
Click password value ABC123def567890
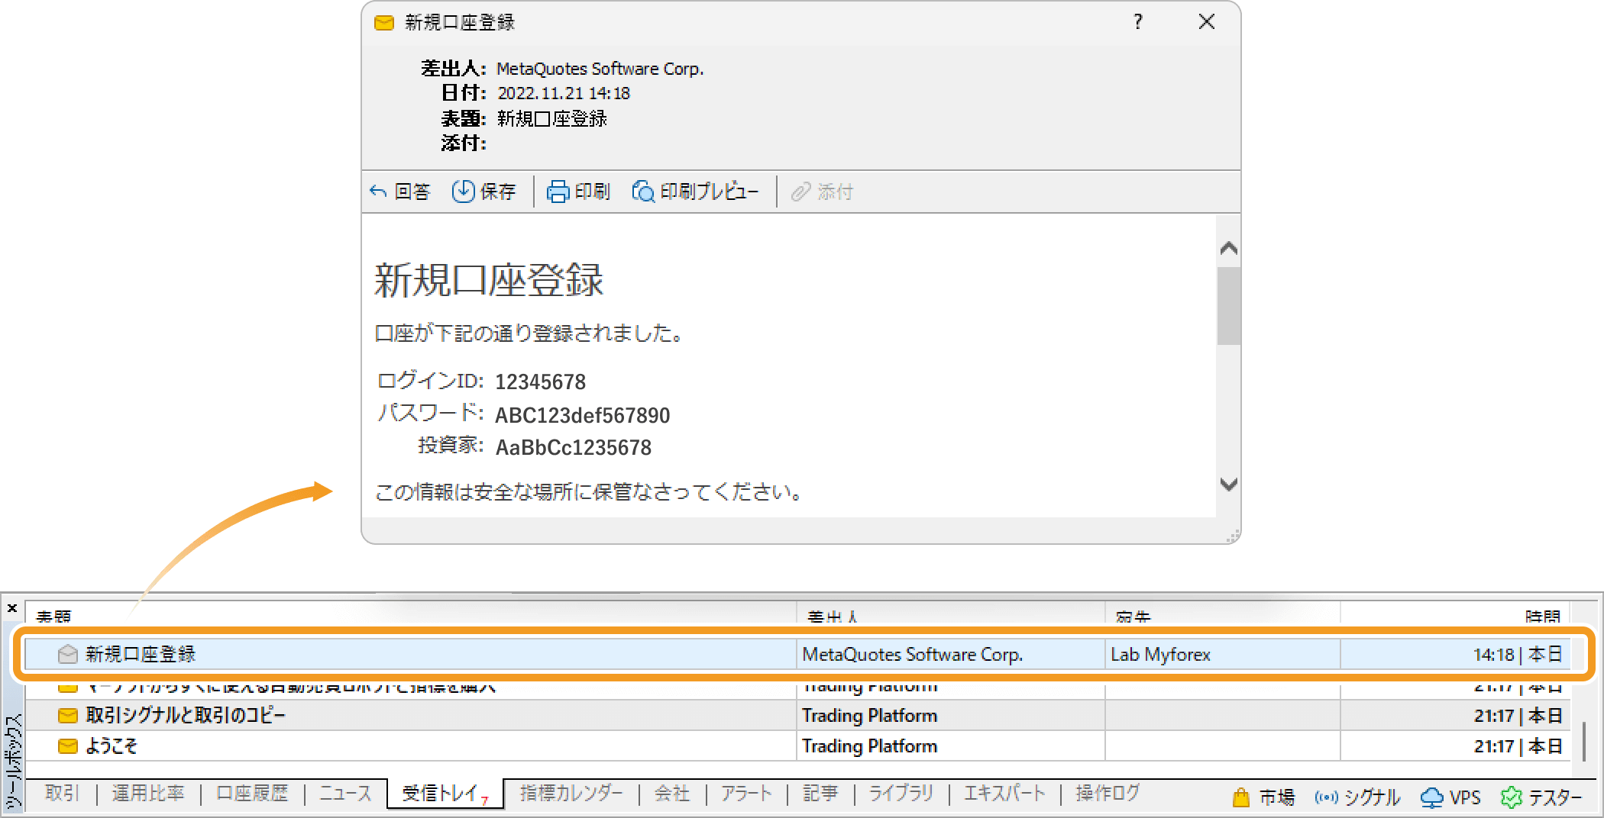583,415
